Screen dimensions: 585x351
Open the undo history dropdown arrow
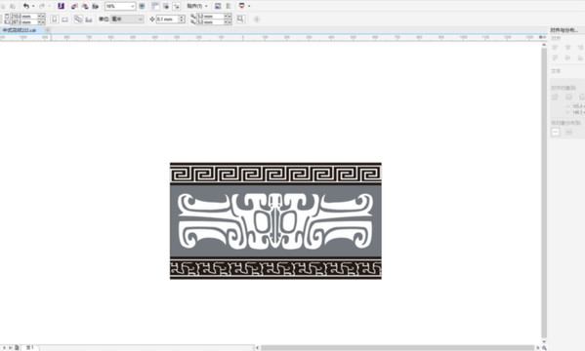tap(33, 6)
